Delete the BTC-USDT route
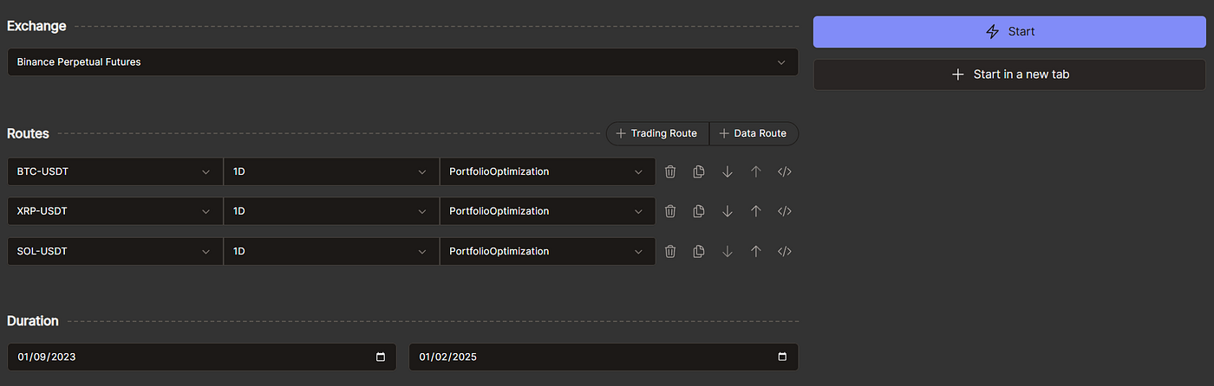 (x=670, y=171)
